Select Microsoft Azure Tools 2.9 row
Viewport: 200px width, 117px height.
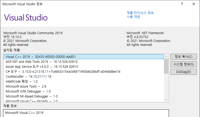(84, 87)
